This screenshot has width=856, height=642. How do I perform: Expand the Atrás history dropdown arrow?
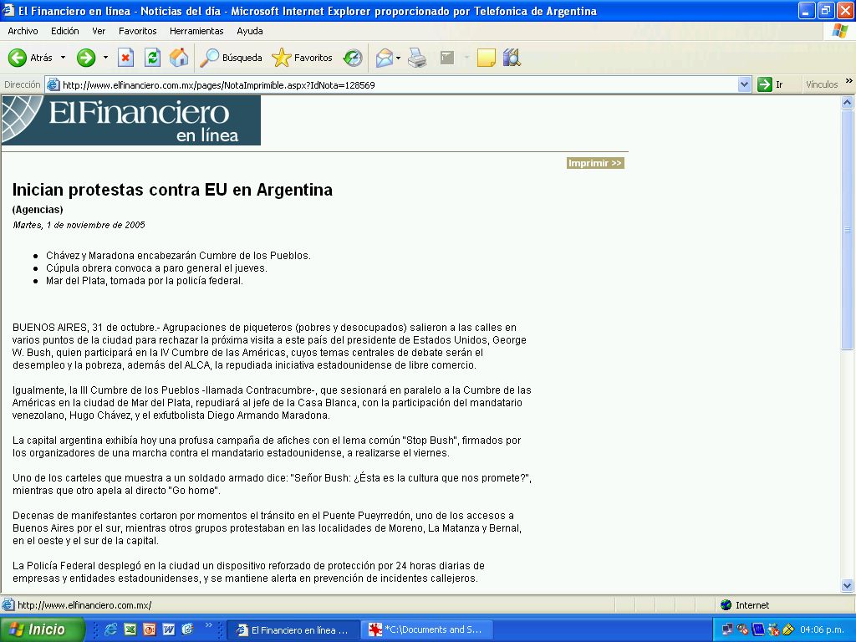[63, 58]
